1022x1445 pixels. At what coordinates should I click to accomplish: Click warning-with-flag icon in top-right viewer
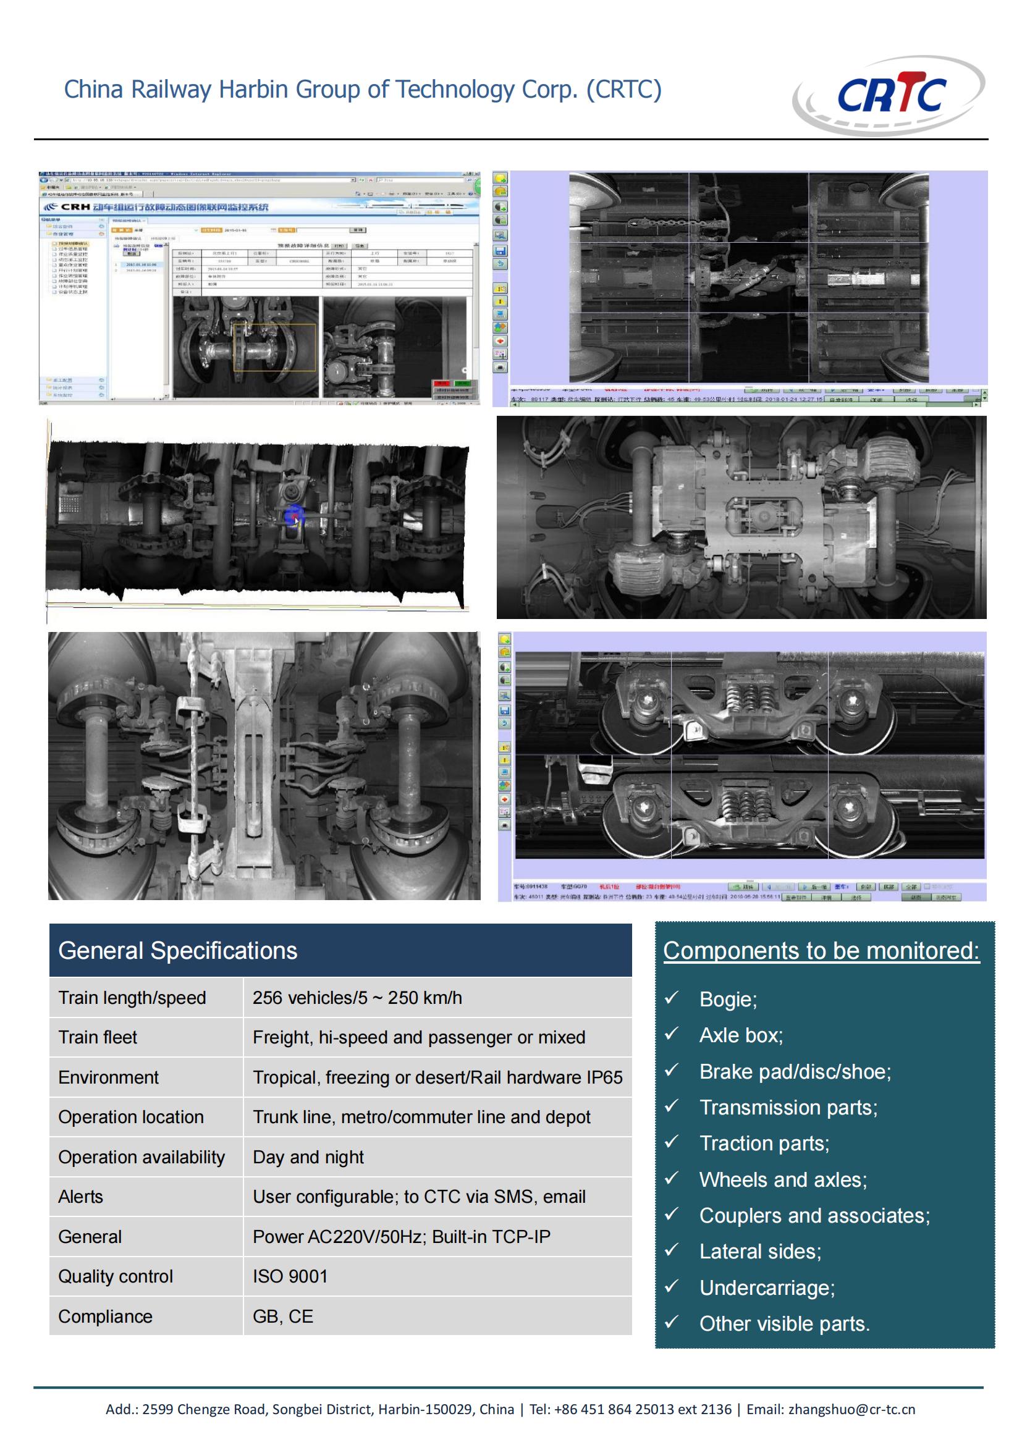tap(500, 289)
